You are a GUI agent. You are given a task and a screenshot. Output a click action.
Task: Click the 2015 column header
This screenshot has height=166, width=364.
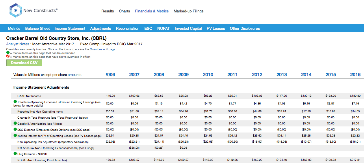[x=331, y=74]
